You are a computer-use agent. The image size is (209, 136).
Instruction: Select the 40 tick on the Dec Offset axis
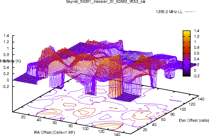(154, 125)
